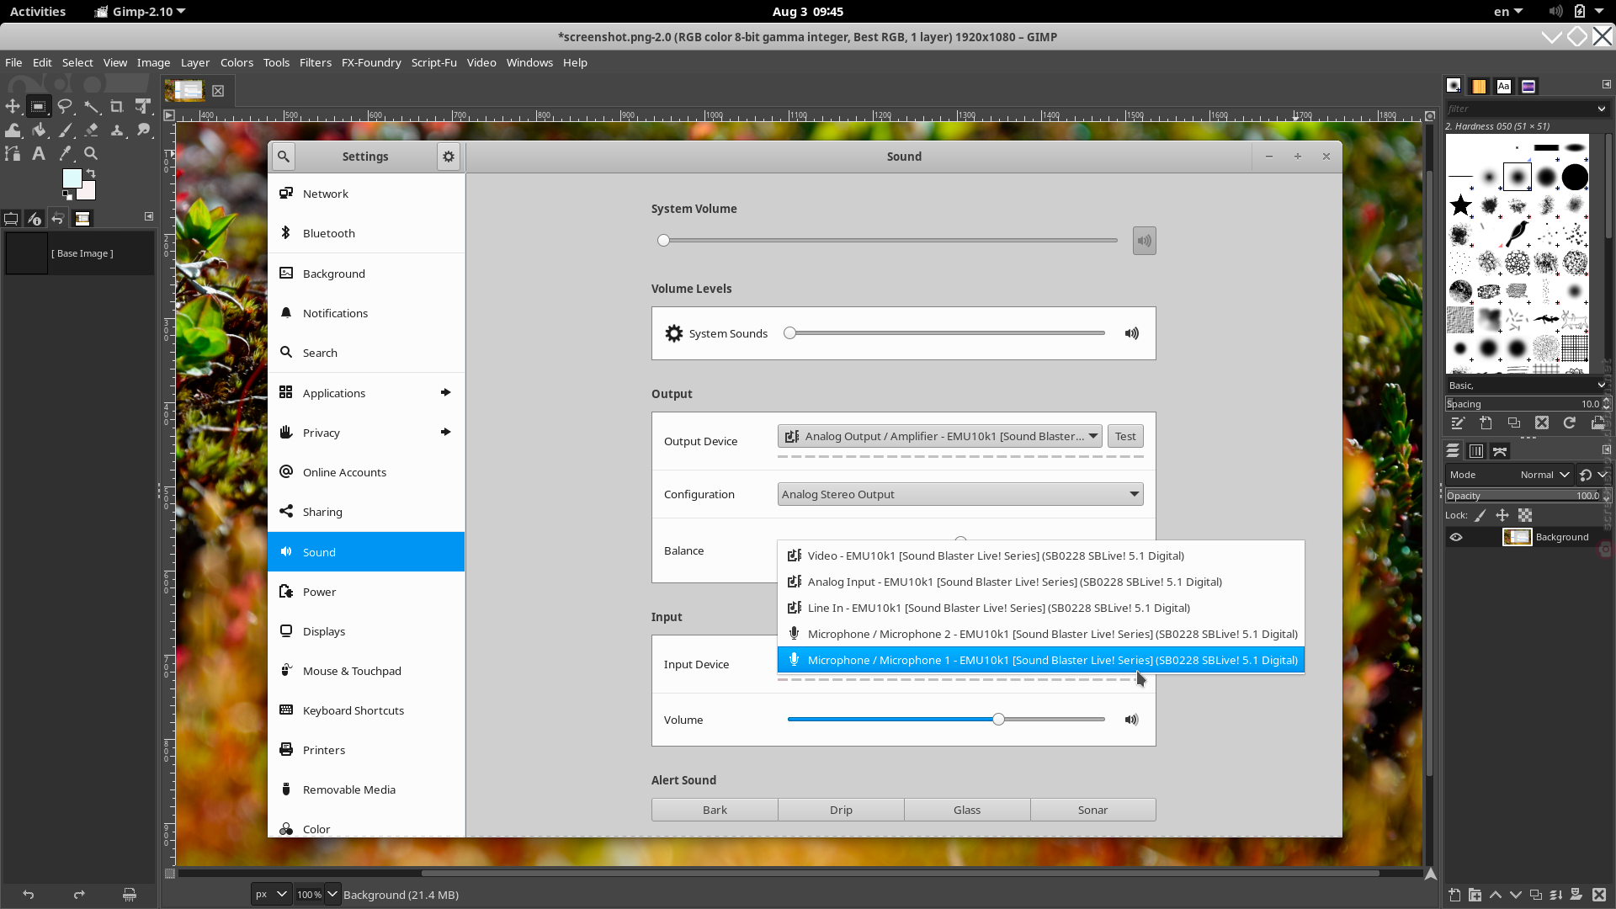Viewport: 1616px width, 909px height.
Task: Swap foreground and background colors
Action: click(91, 173)
